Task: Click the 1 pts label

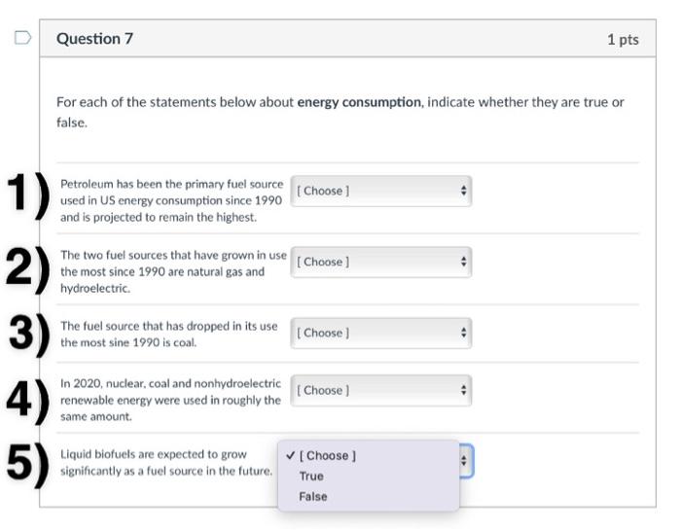Action: pos(623,40)
